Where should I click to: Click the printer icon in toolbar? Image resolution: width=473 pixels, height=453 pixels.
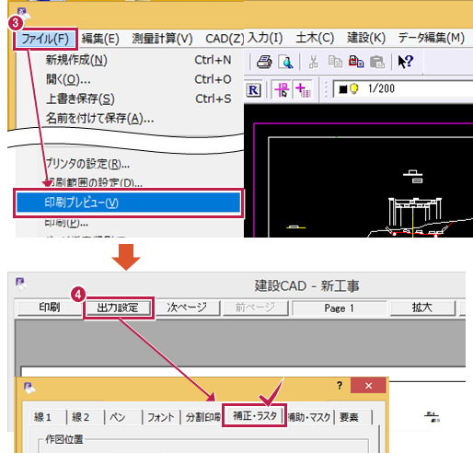pos(264,62)
